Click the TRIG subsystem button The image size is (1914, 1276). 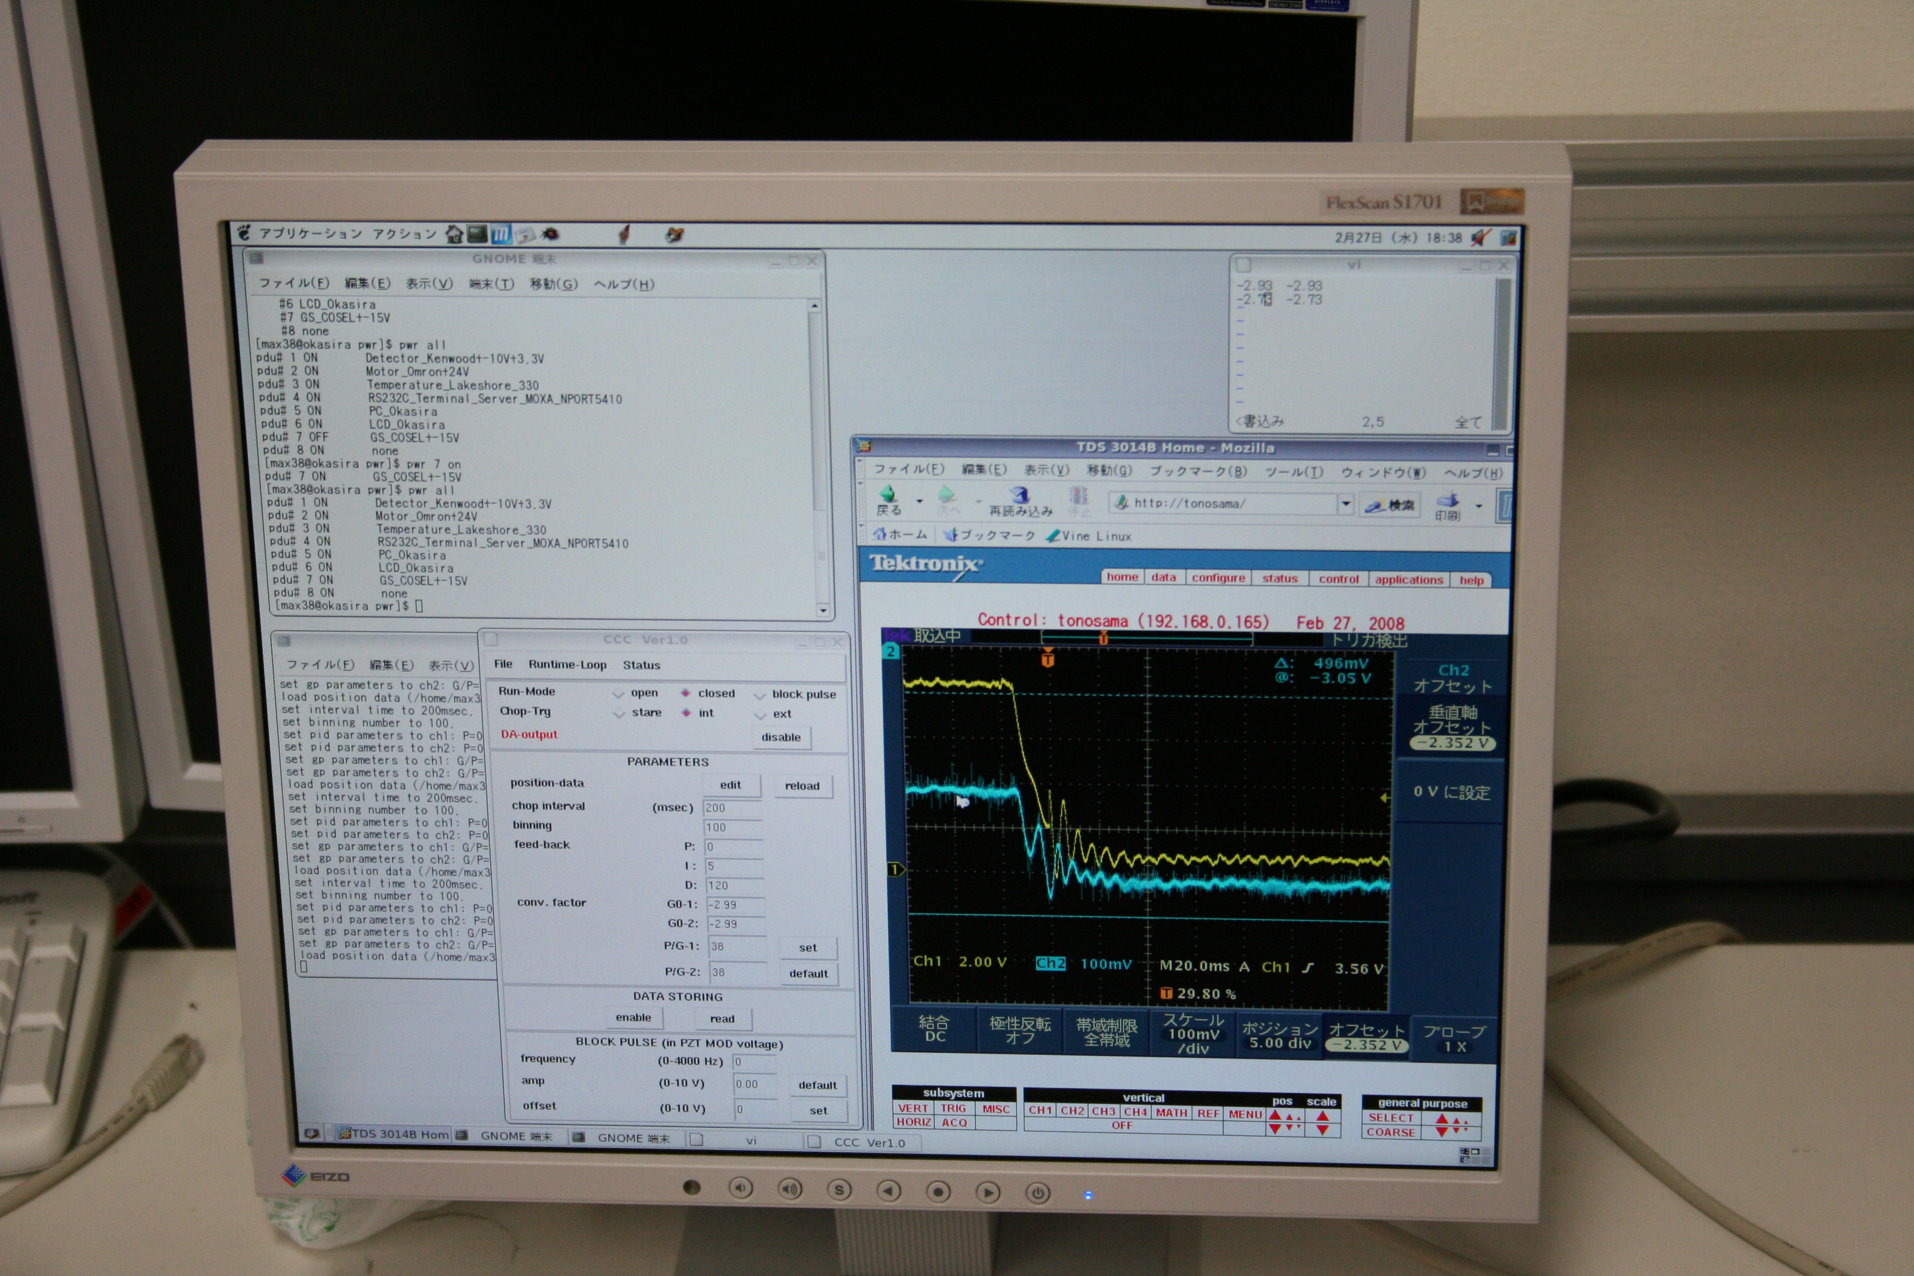[x=953, y=1108]
